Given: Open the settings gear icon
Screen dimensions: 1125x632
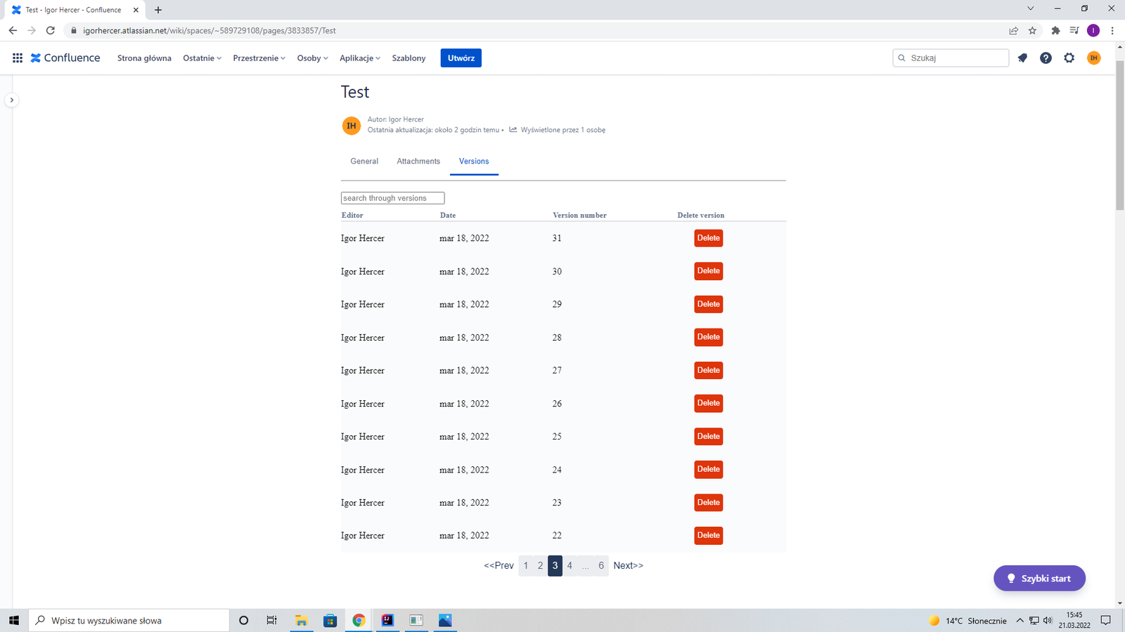Looking at the screenshot, I should coord(1069,58).
